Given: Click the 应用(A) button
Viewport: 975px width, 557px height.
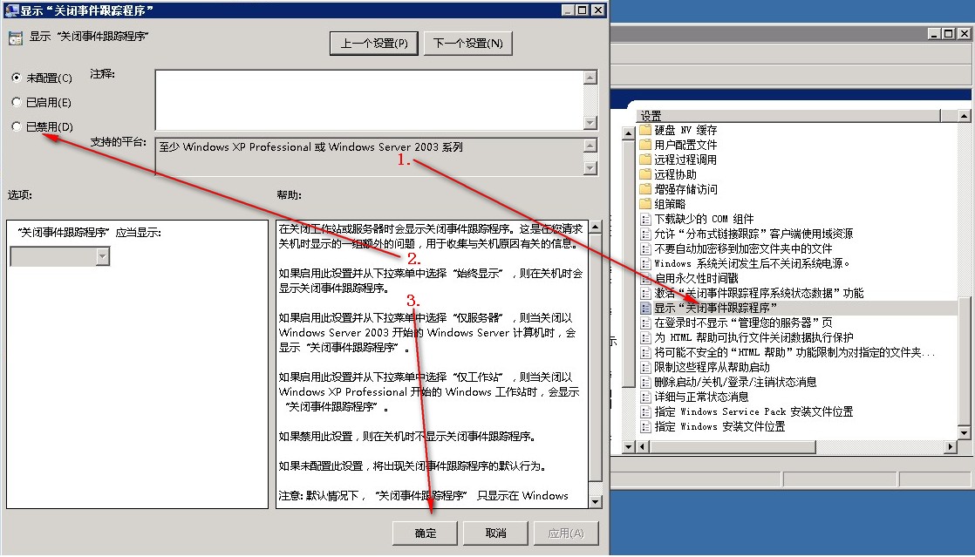Looking at the screenshot, I should [566, 533].
